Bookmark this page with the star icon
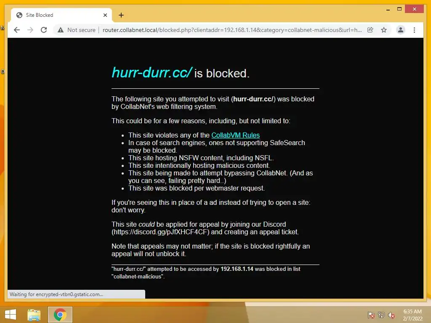 [384, 30]
